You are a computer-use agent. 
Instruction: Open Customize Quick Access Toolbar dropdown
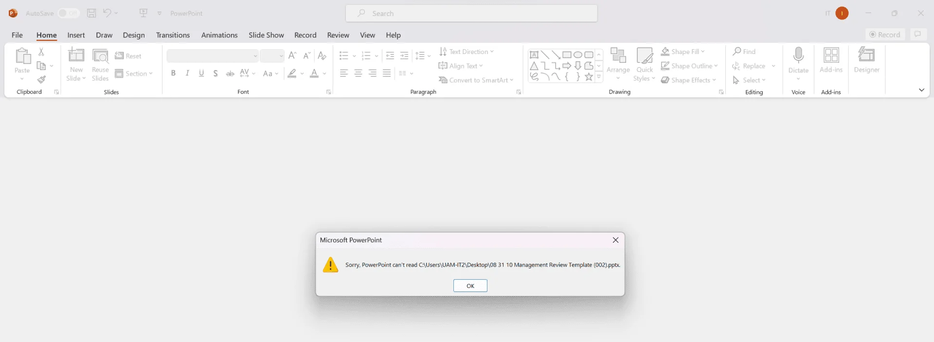[159, 13]
